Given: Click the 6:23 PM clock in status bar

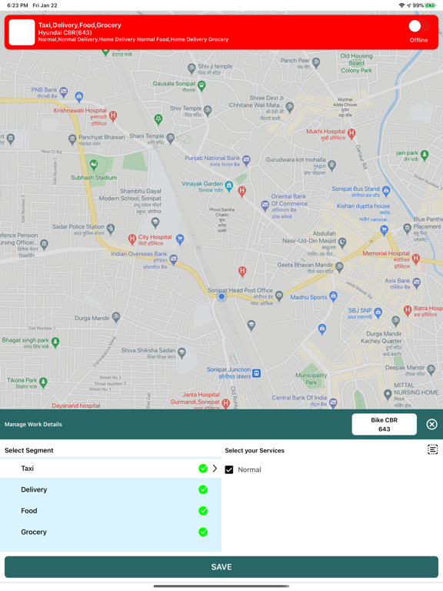Looking at the screenshot, I should 18,5.
